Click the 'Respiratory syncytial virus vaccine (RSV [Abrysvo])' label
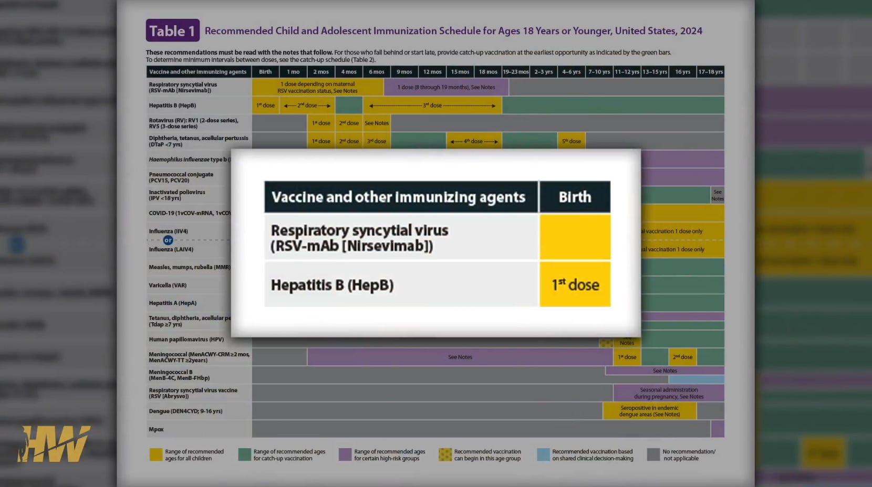 (193, 394)
